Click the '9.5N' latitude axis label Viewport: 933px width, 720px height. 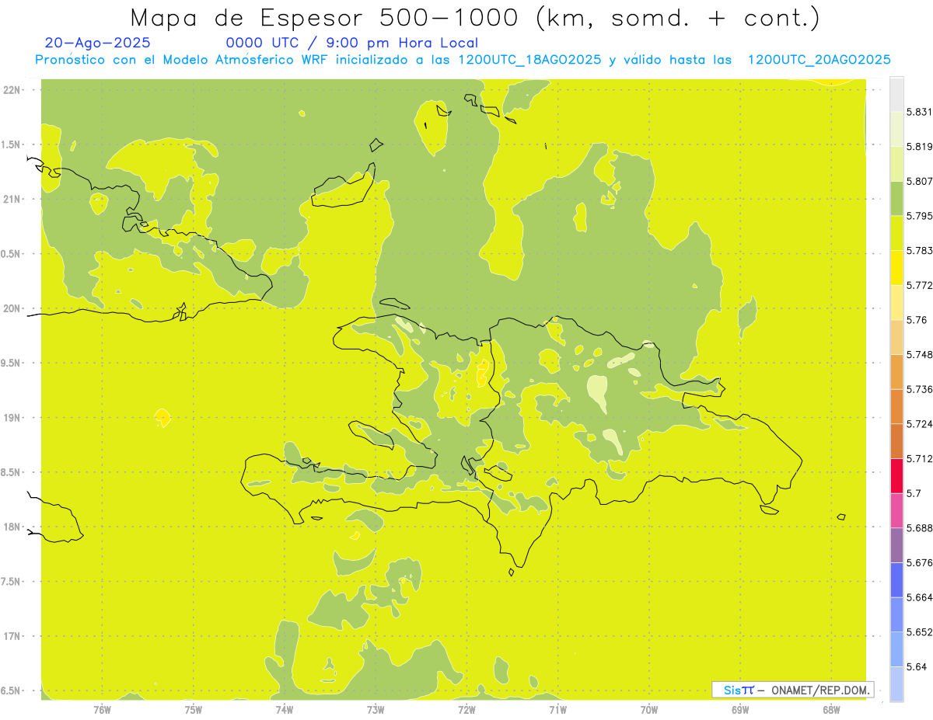coord(9,363)
